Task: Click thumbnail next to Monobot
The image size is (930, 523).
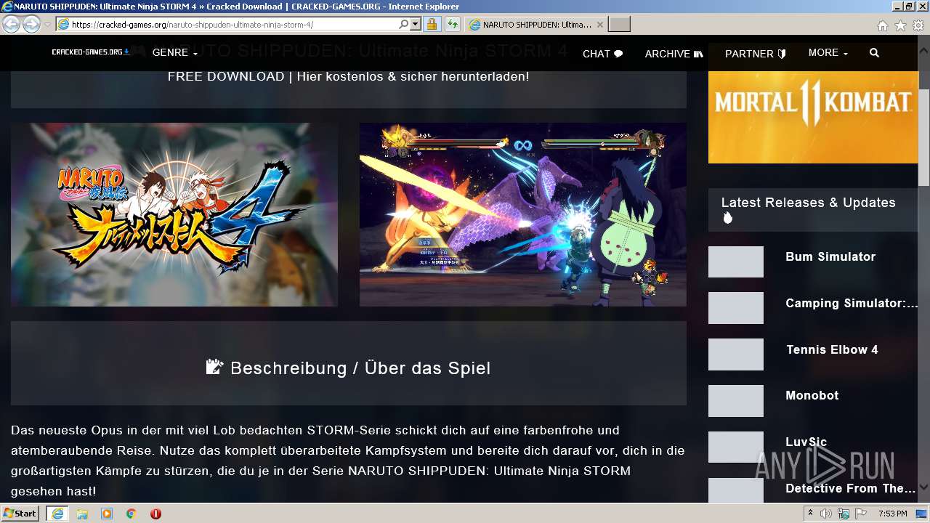Action: pos(736,401)
